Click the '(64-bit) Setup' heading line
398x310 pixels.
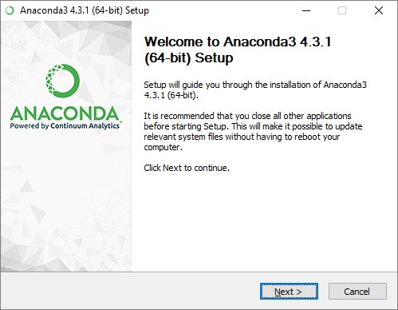189,58
